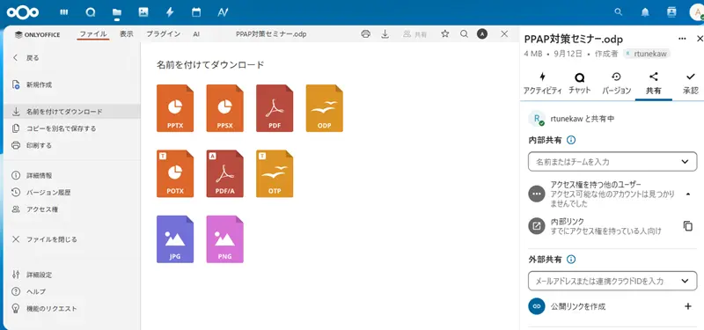Open the Dashboard app icon
Viewport: 704px width, 330px height.
[64, 12]
